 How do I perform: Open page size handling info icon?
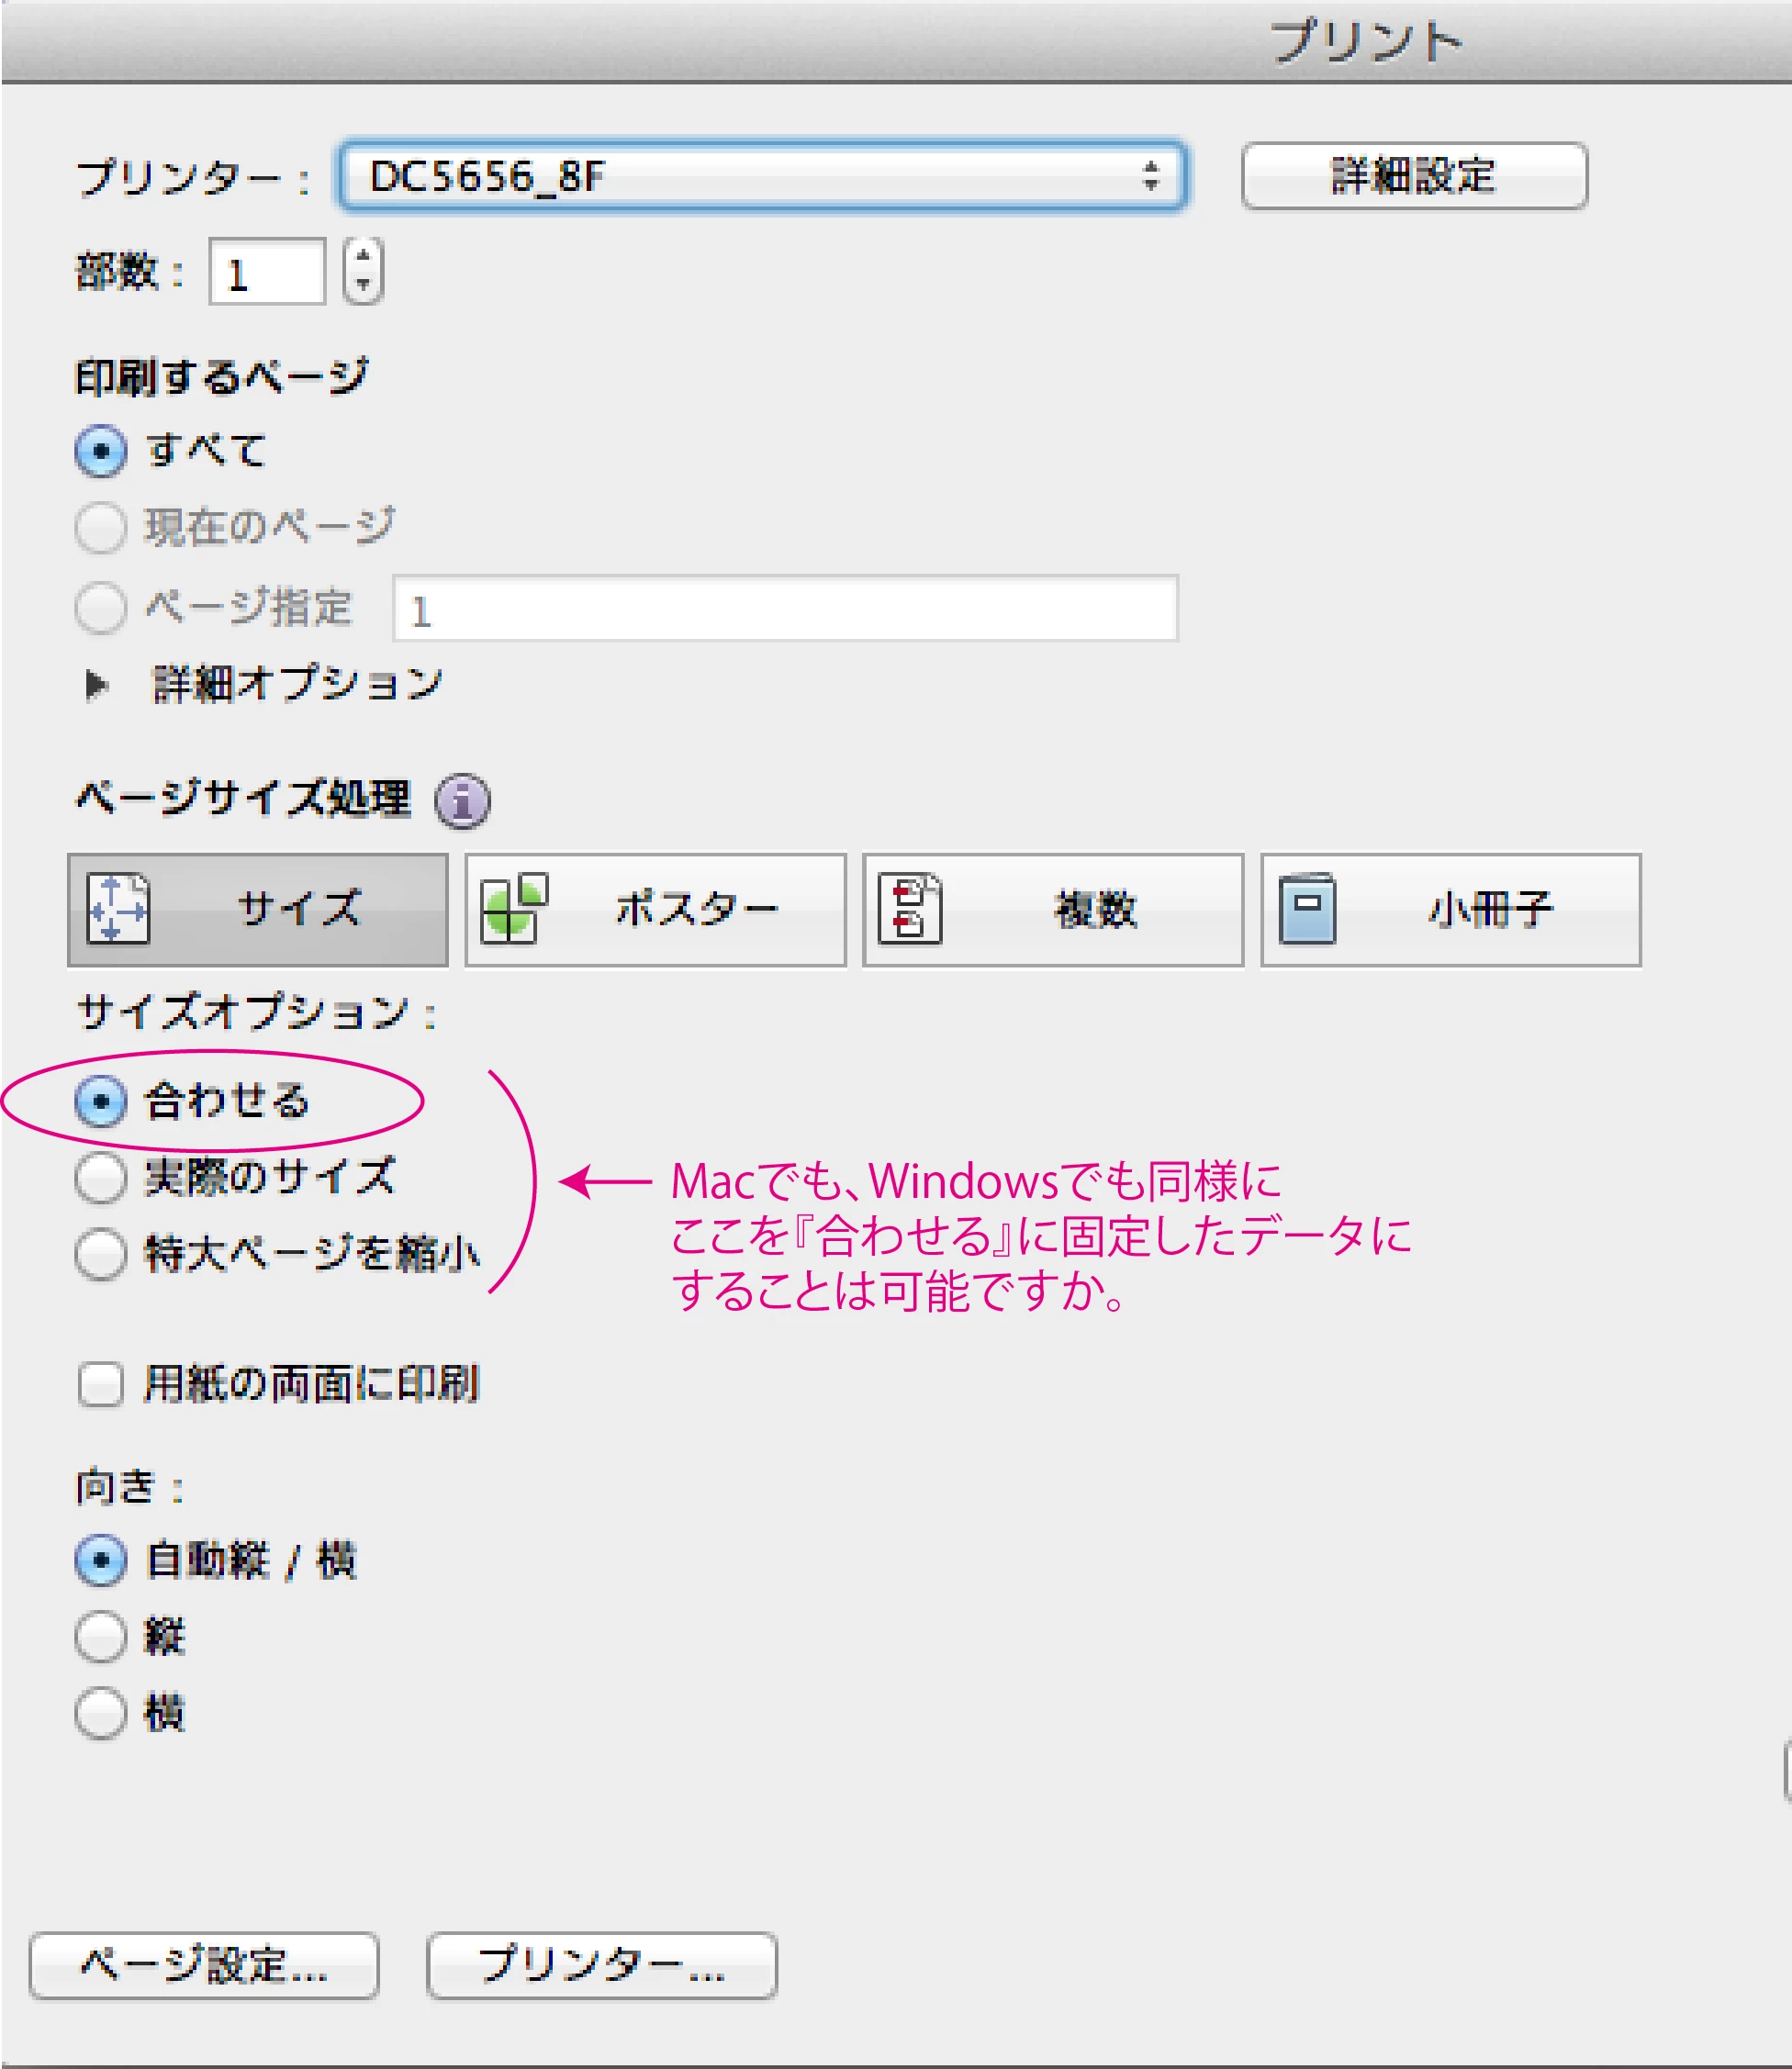(x=462, y=801)
